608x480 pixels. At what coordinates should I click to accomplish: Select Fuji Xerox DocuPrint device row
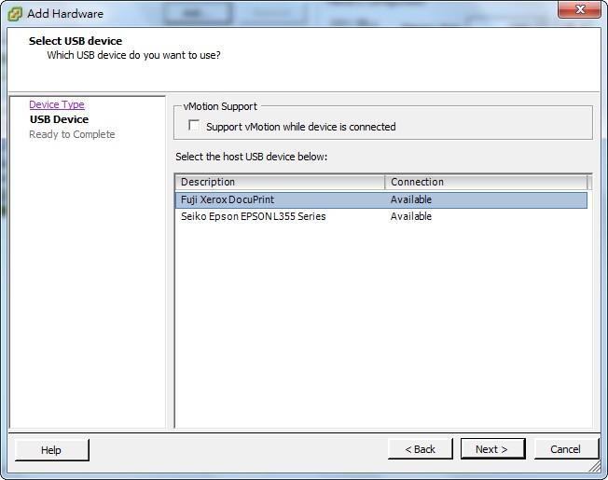pos(381,199)
